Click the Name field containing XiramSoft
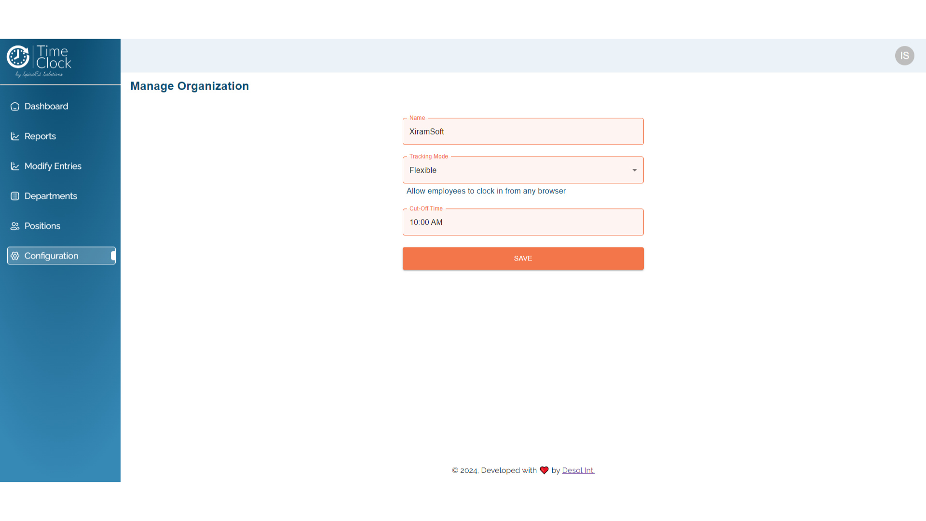926x521 pixels. tap(523, 132)
